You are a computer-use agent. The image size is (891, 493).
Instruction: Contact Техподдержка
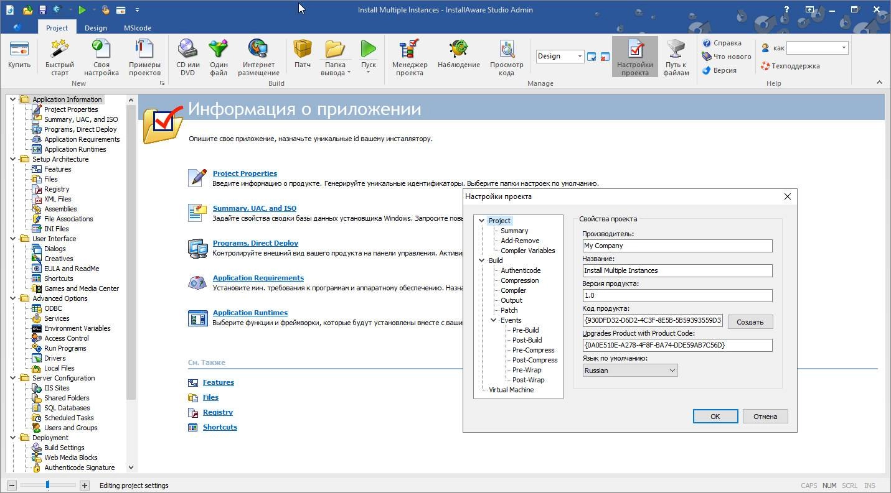[x=790, y=66]
